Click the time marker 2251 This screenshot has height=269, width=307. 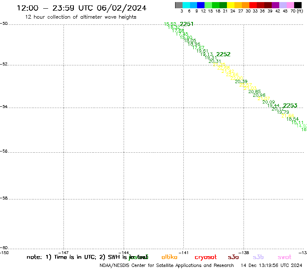pos(187,24)
